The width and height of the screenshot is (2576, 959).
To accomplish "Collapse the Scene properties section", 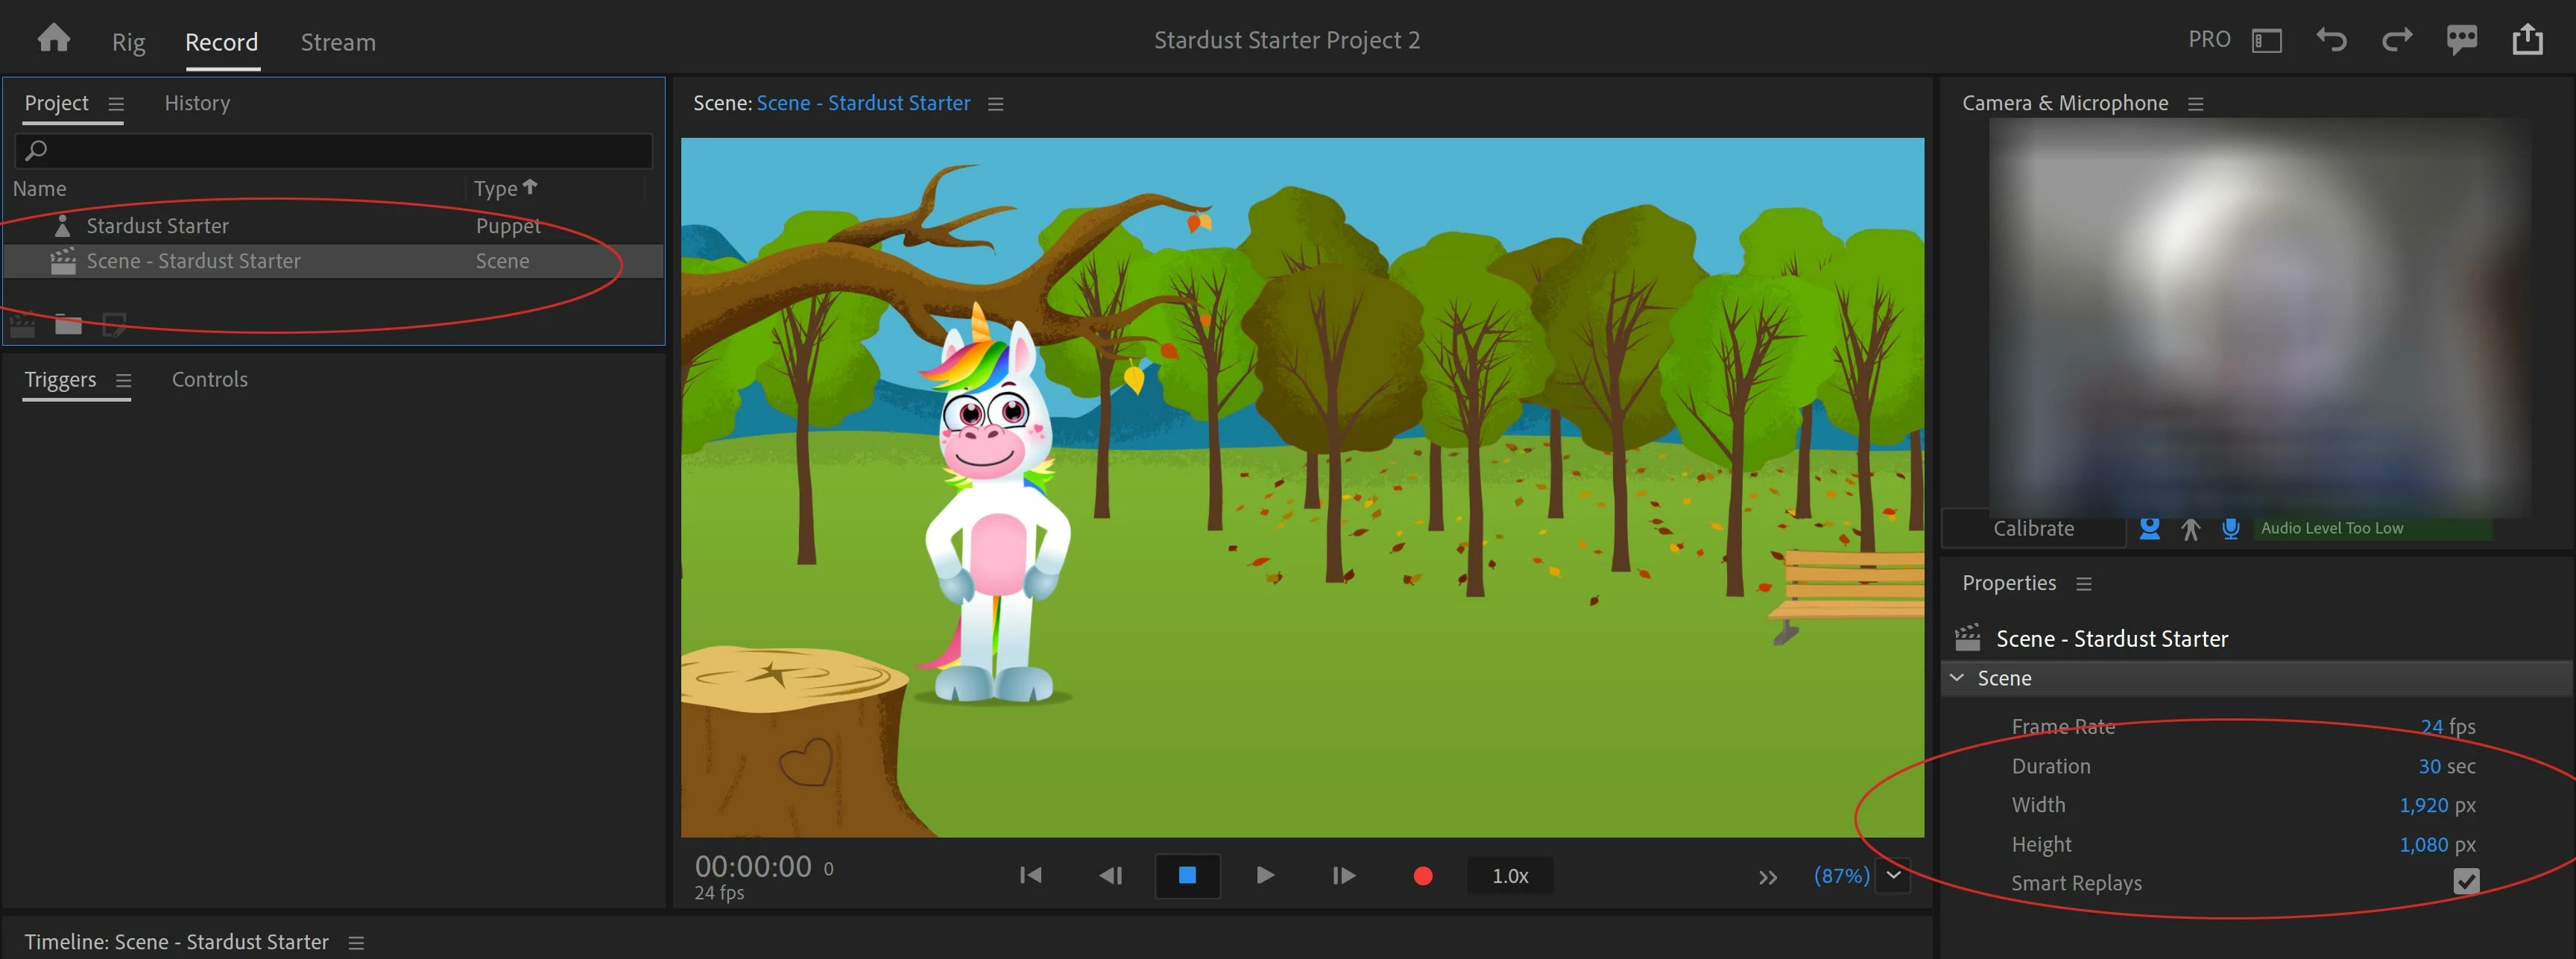I will pos(1957,678).
